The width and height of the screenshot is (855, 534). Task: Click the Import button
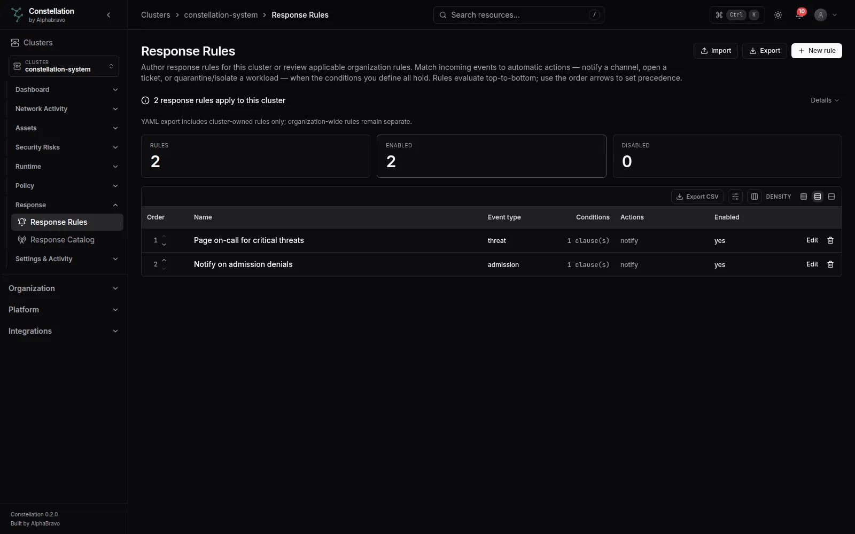coord(716,51)
